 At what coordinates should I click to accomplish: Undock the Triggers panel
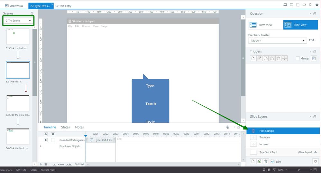pyautogui.click(x=315, y=51)
